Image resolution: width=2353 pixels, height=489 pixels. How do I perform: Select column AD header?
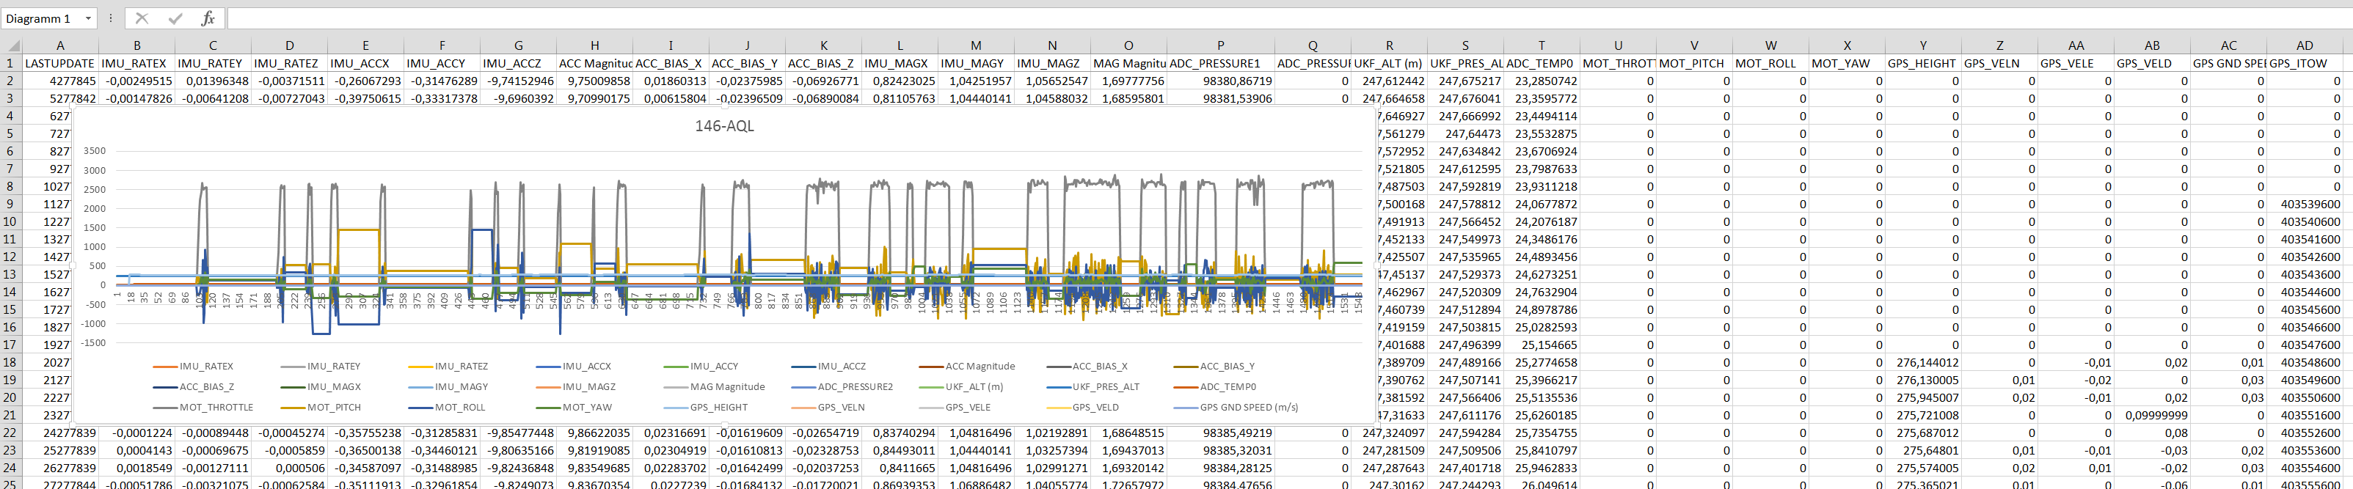coord(2304,45)
